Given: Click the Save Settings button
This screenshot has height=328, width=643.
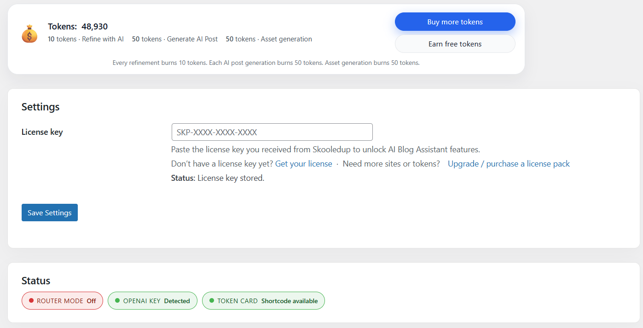Looking at the screenshot, I should (x=50, y=213).
